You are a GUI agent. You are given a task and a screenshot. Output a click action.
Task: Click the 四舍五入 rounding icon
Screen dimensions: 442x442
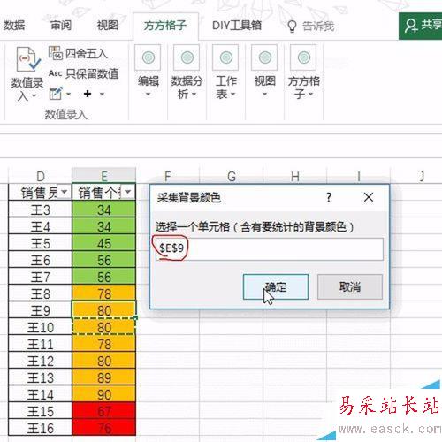point(56,53)
